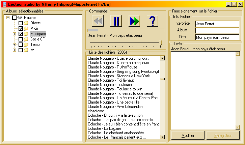Pause the current song
Image resolution: width=245 pixels, height=145 pixels.
click(x=116, y=21)
